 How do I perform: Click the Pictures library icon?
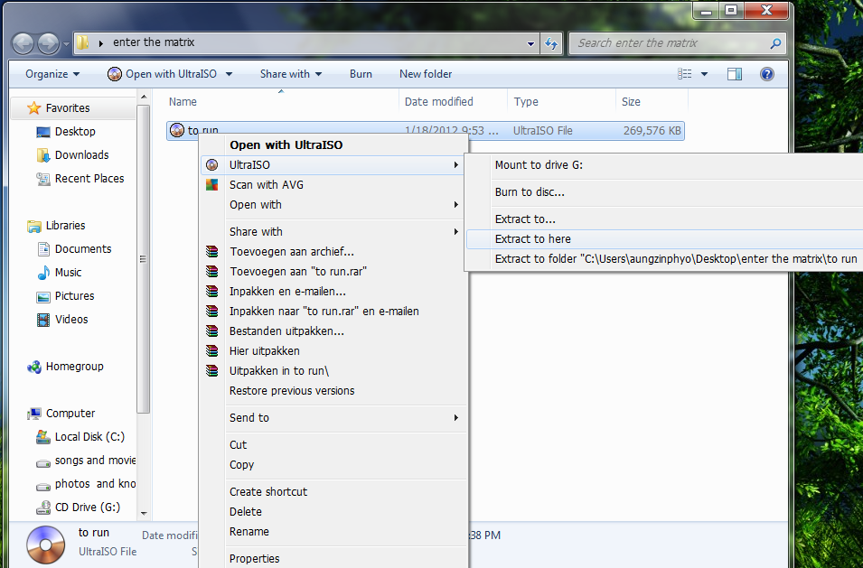pos(43,297)
